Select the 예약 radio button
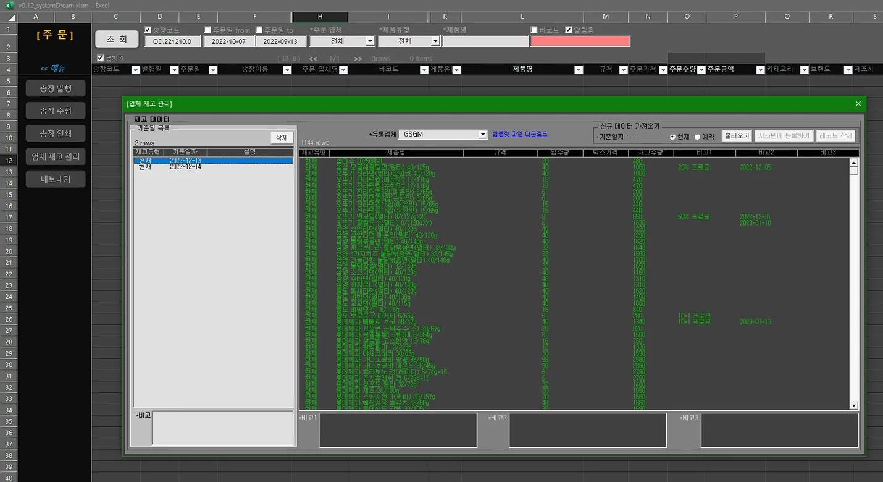 [x=697, y=137]
